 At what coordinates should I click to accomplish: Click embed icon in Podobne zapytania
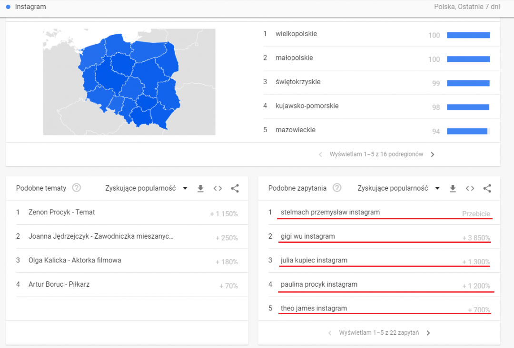point(470,188)
